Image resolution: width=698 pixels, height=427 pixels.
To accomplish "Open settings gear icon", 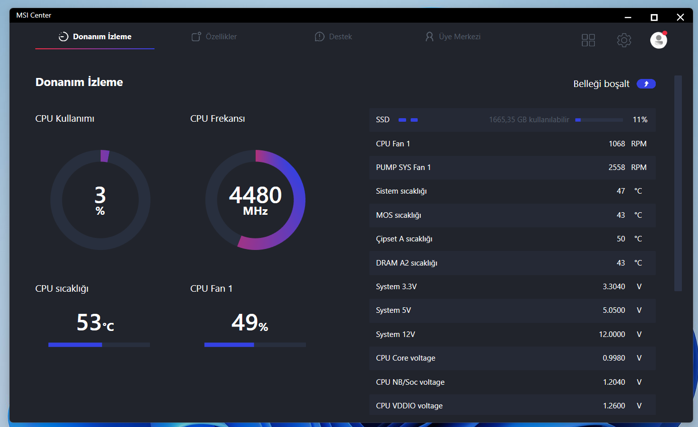I will tap(624, 40).
